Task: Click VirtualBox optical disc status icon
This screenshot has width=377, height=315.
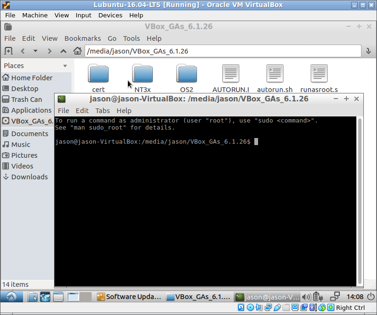Action: tap(250, 307)
